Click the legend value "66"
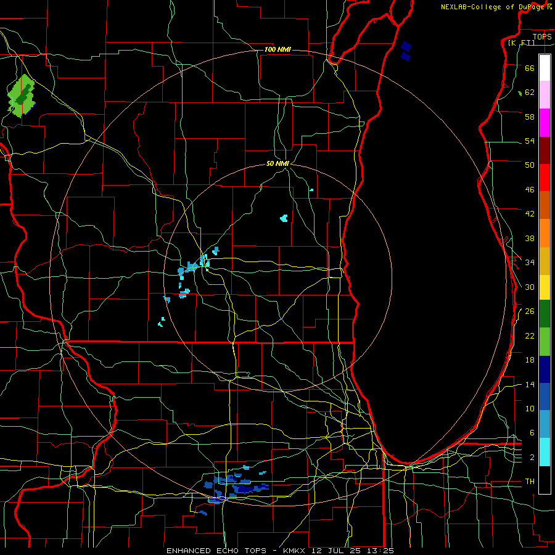555x555 pixels. click(530, 68)
